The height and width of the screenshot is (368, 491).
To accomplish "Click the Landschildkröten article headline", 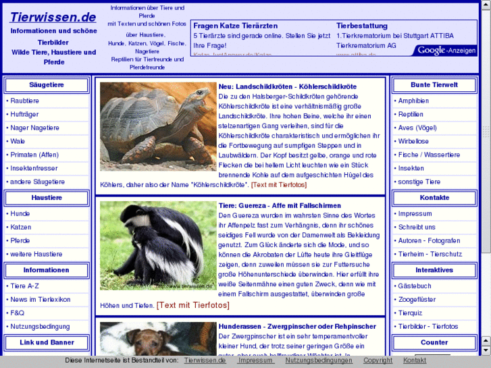I will [288, 86].
